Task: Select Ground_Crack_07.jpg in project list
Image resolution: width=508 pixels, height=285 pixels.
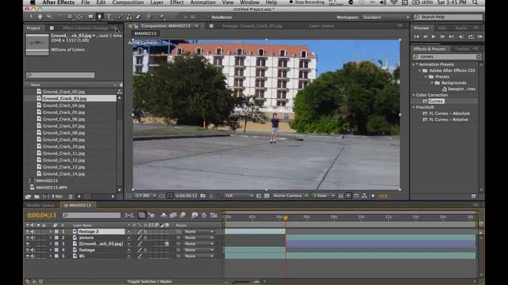Action: 63,126
